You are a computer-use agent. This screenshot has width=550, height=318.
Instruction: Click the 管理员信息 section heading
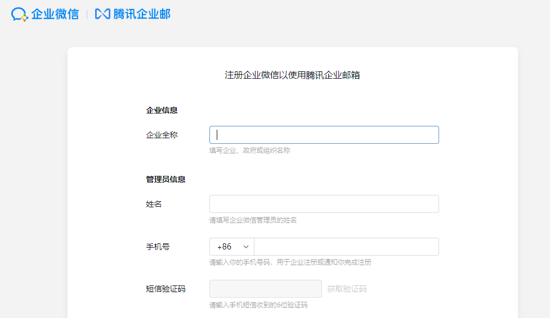pos(166,179)
